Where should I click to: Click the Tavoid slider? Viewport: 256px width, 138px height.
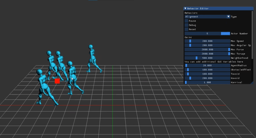[207, 74]
